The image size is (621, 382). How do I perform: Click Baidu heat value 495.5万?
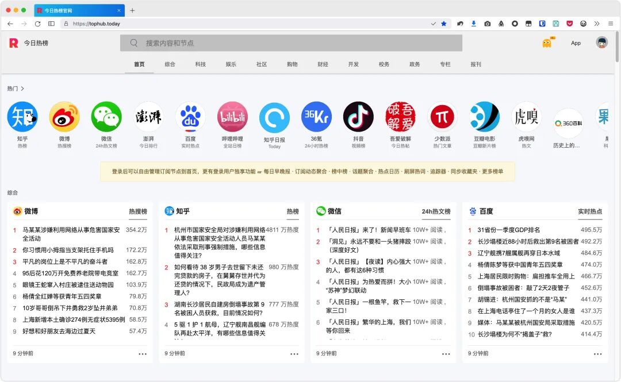591,230
